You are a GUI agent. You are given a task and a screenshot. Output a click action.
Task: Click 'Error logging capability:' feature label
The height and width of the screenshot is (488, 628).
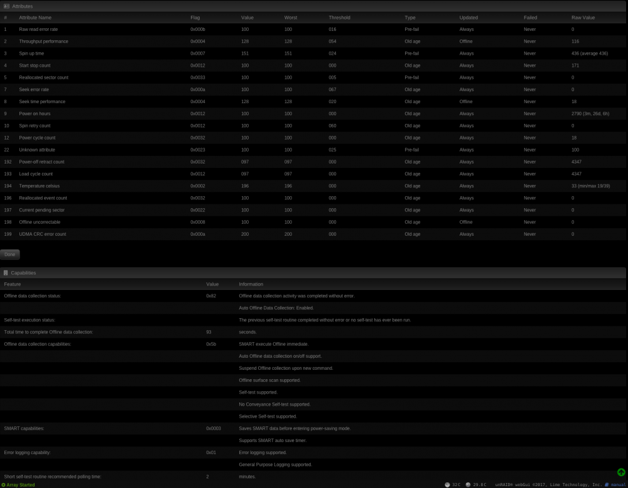click(x=27, y=452)
